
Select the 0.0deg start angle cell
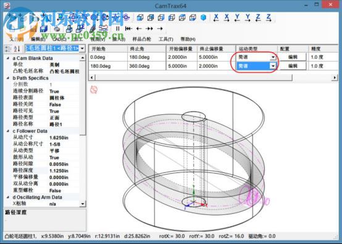click(x=108, y=57)
